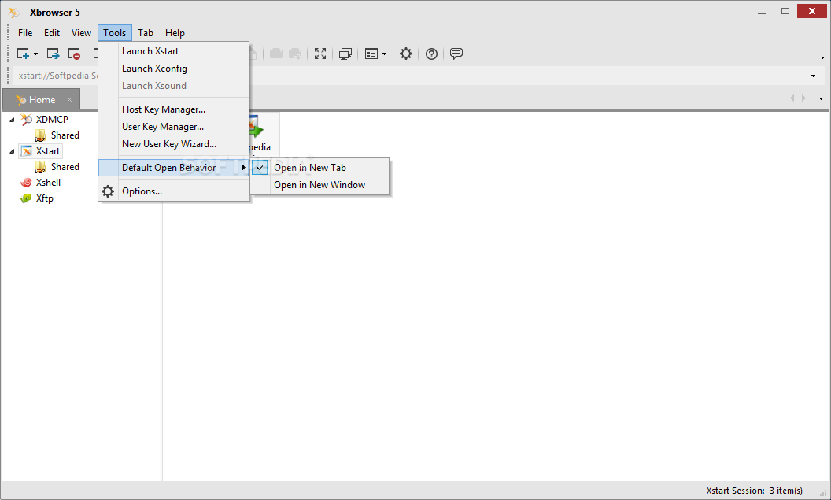831x500 pixels.
Task: Open the View menu
Action: tap(81, 33)
